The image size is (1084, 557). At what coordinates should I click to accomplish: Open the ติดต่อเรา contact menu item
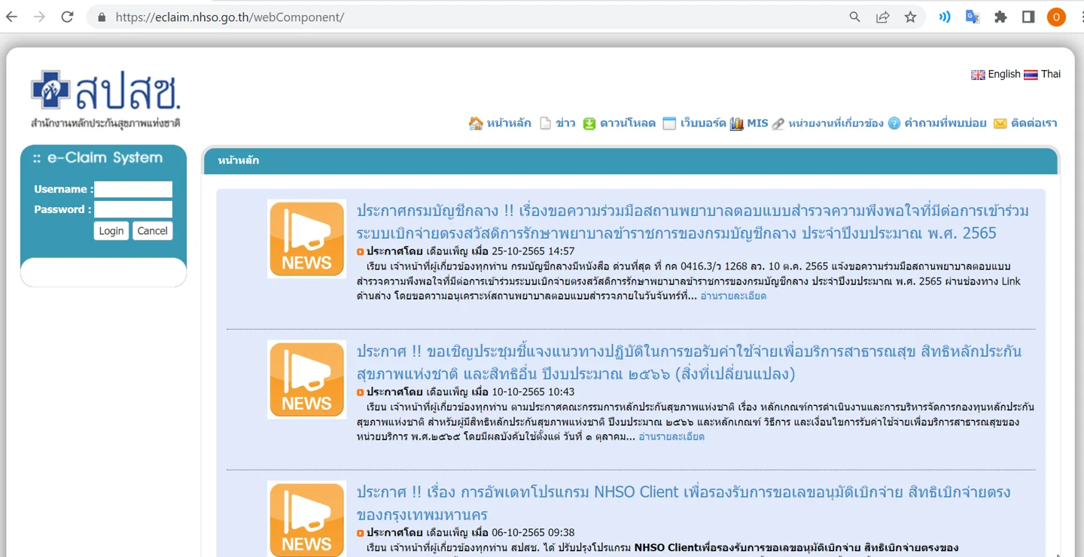[1025, 123]
